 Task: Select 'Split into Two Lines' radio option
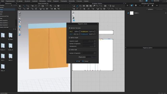(69, 28)
